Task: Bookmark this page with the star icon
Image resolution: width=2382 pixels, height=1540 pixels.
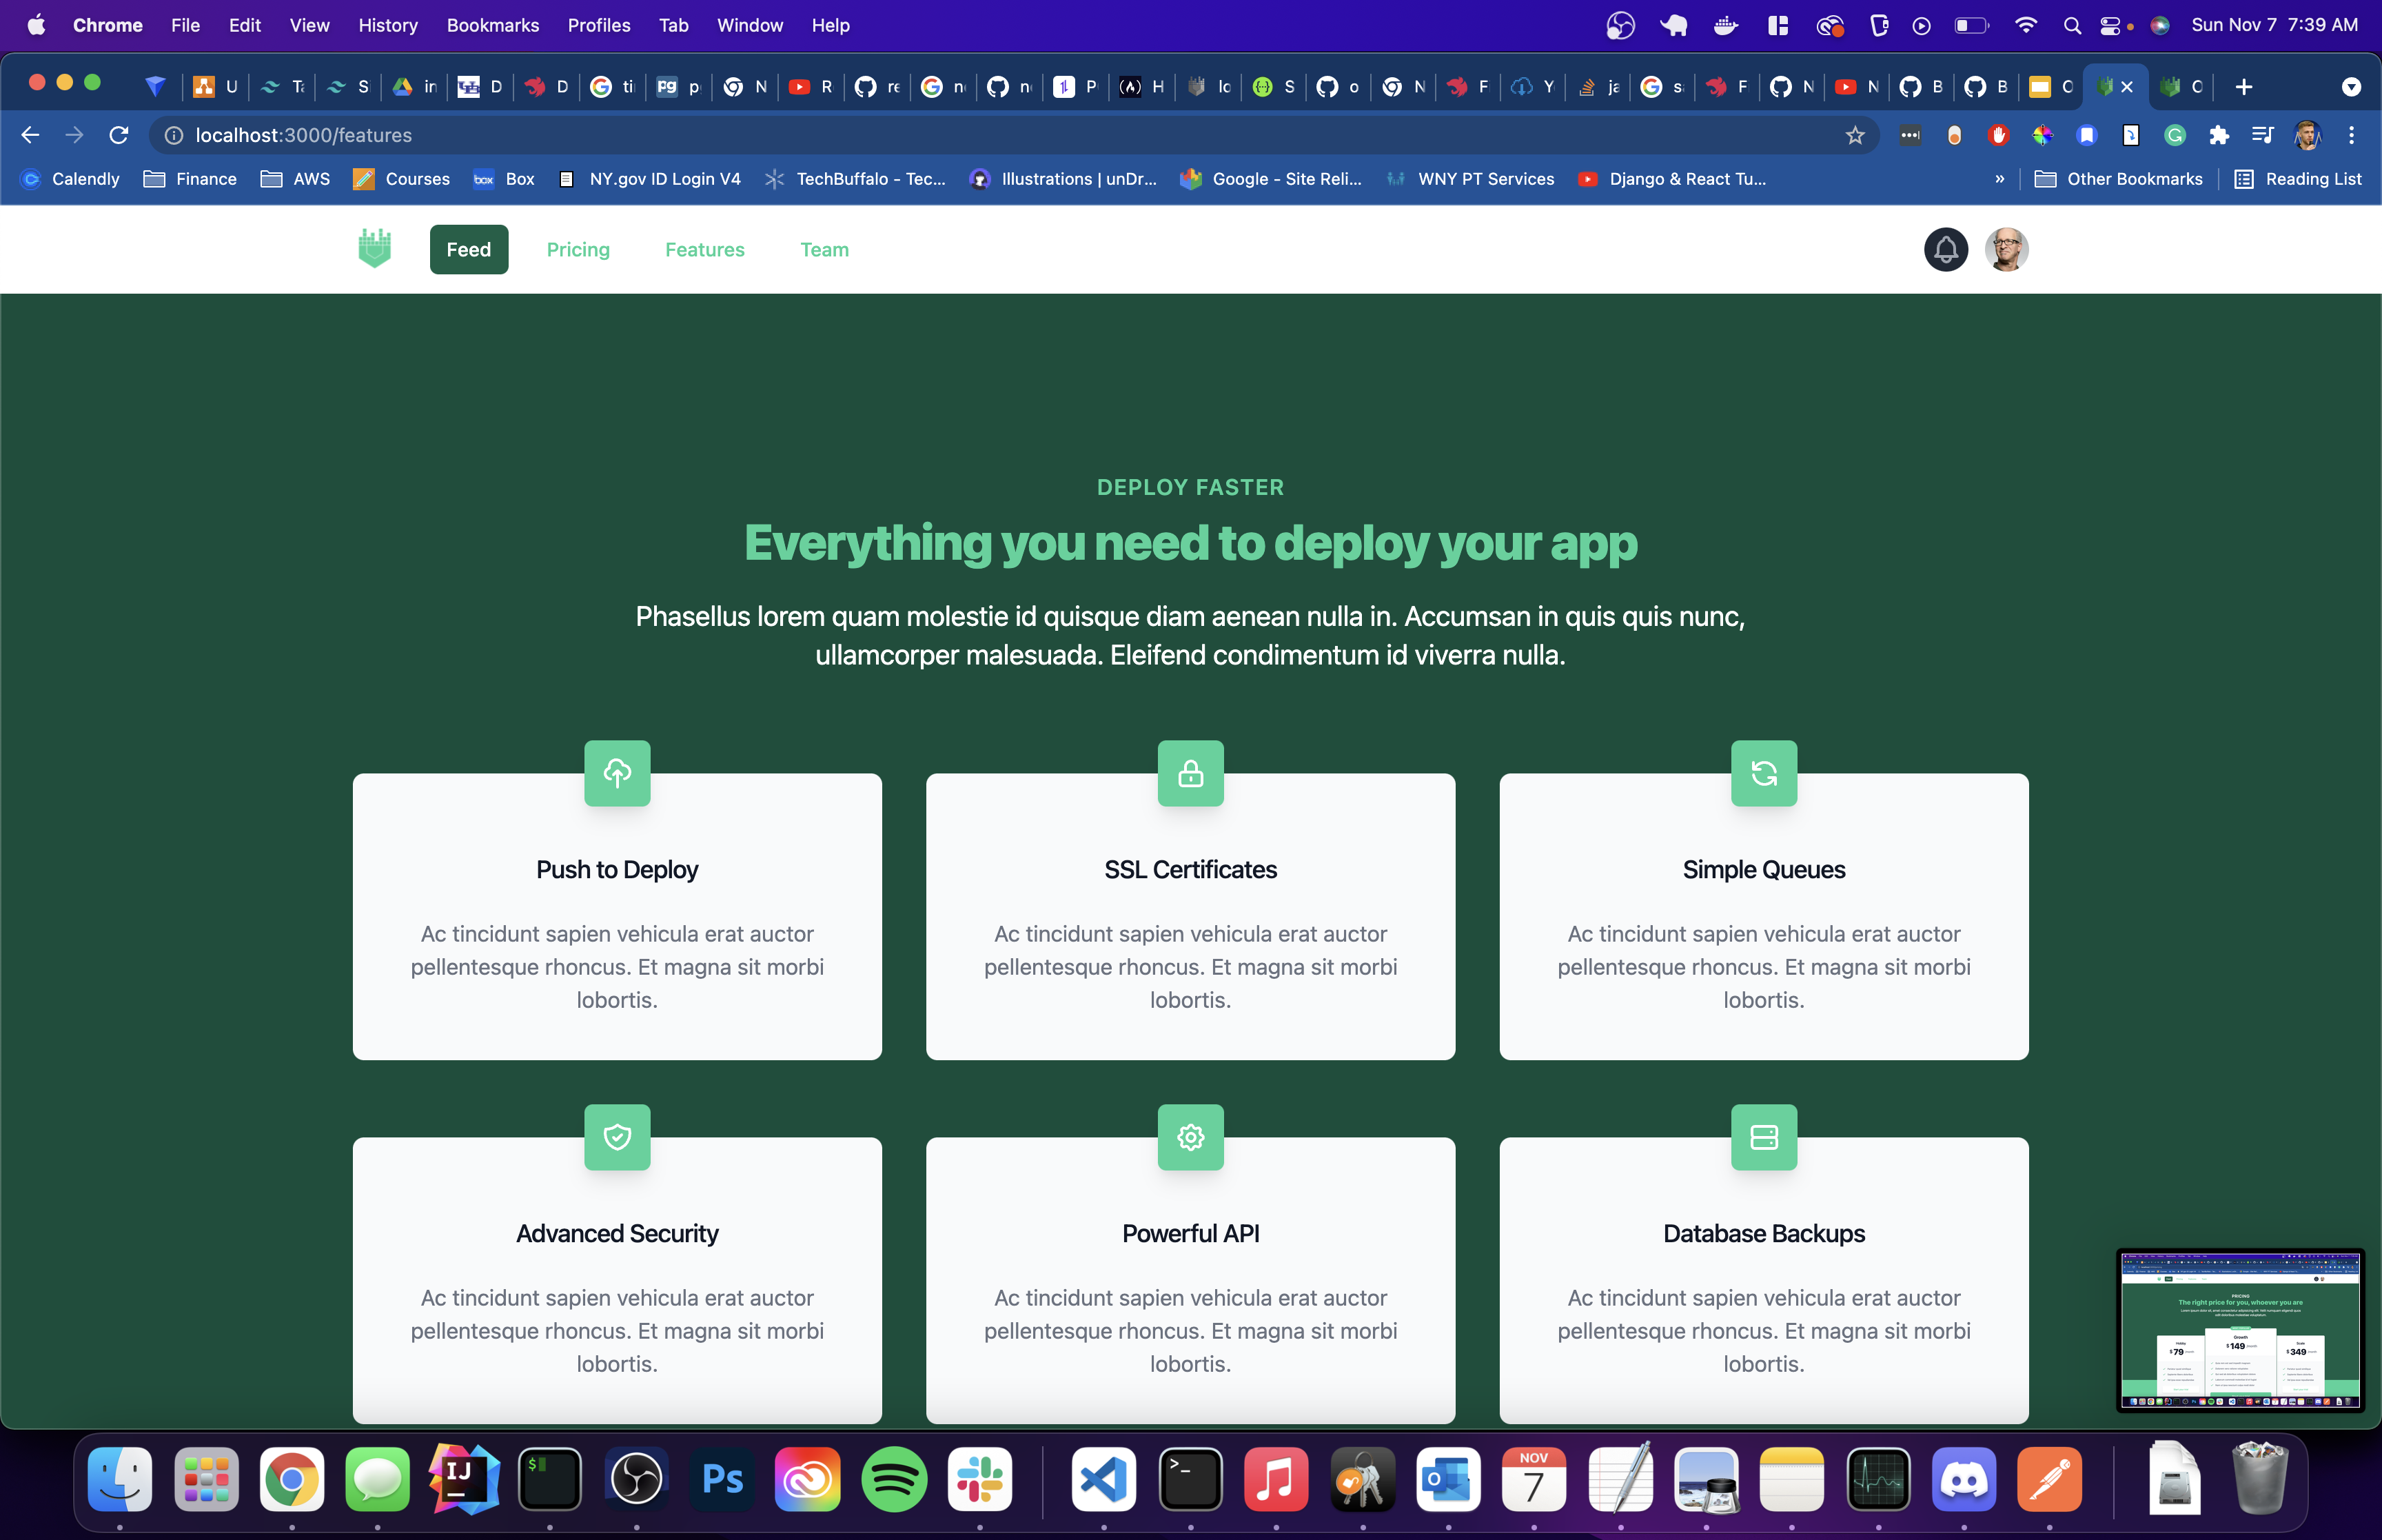Action: (1854, 135)
